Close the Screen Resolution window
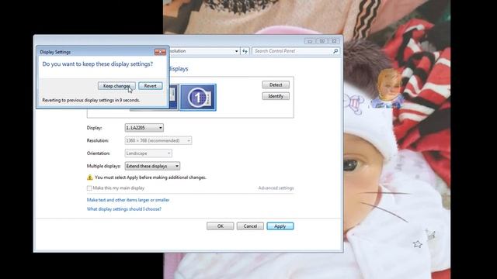This screenshot has width=497, height=279. 334,41
